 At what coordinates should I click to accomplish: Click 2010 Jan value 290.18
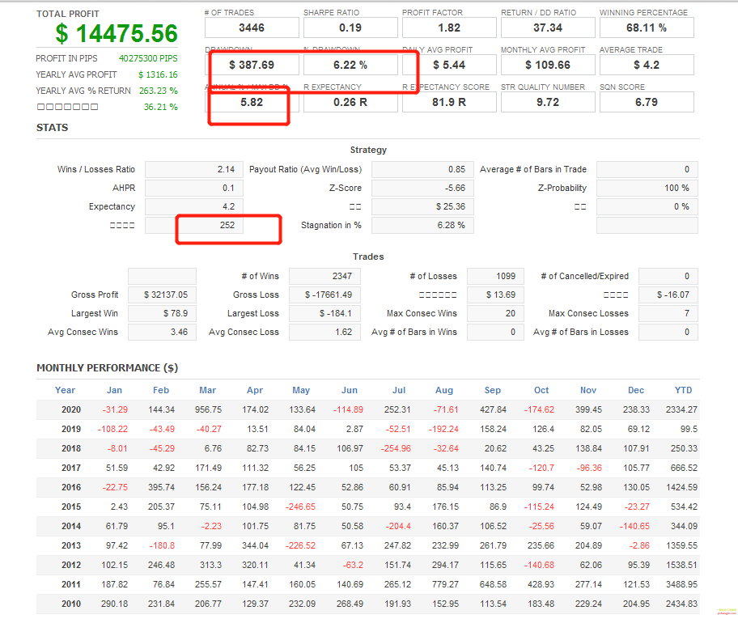tap(114, 604)
